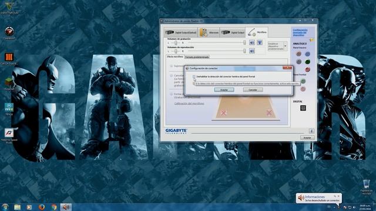Open File Explorer from the taskbar
Image resolution: width=376 pixels, height=211 pixels.
point(17,207)
